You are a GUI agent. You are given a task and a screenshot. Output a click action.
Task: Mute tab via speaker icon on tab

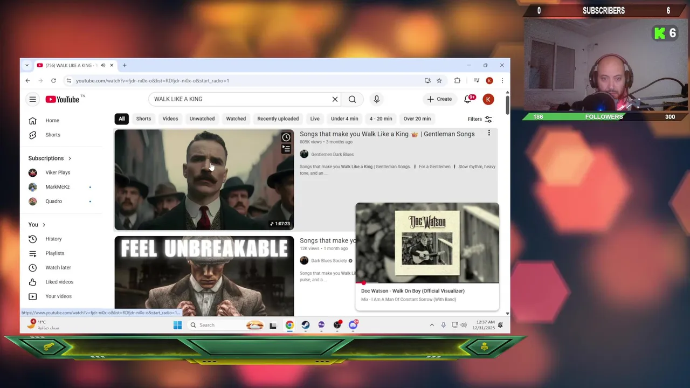[103, 65]
